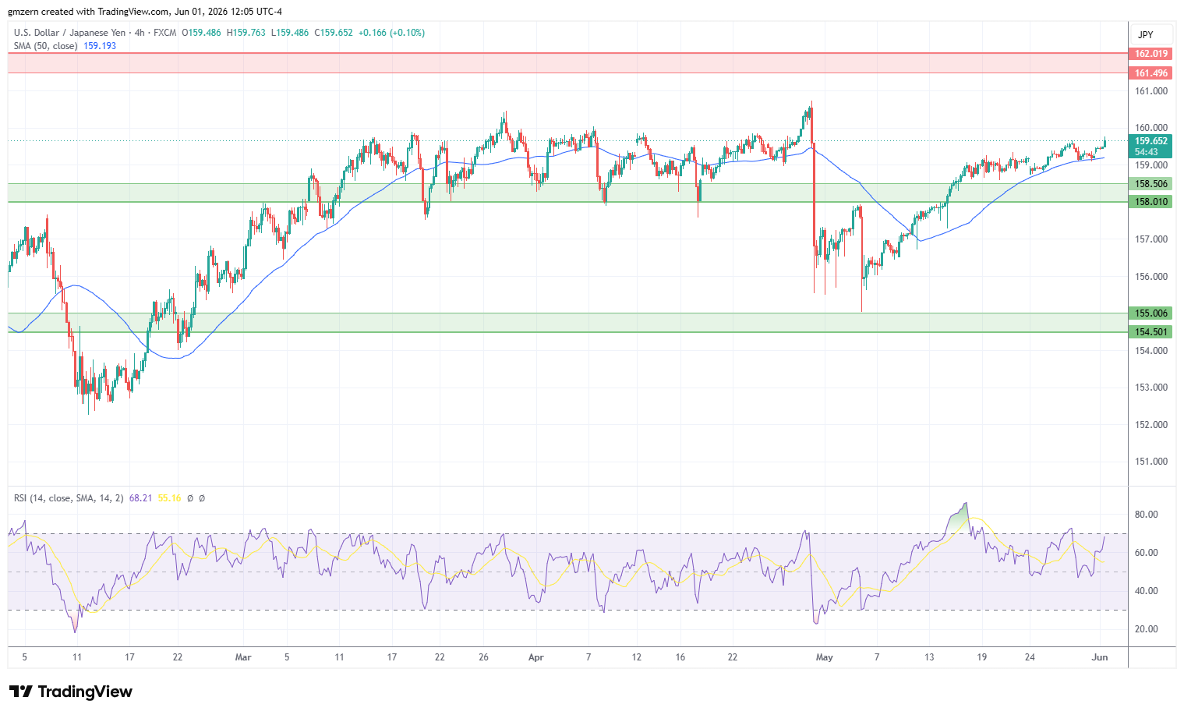
Task: Click the SMA (50, close) indicator label
Action: pos(45,46)
